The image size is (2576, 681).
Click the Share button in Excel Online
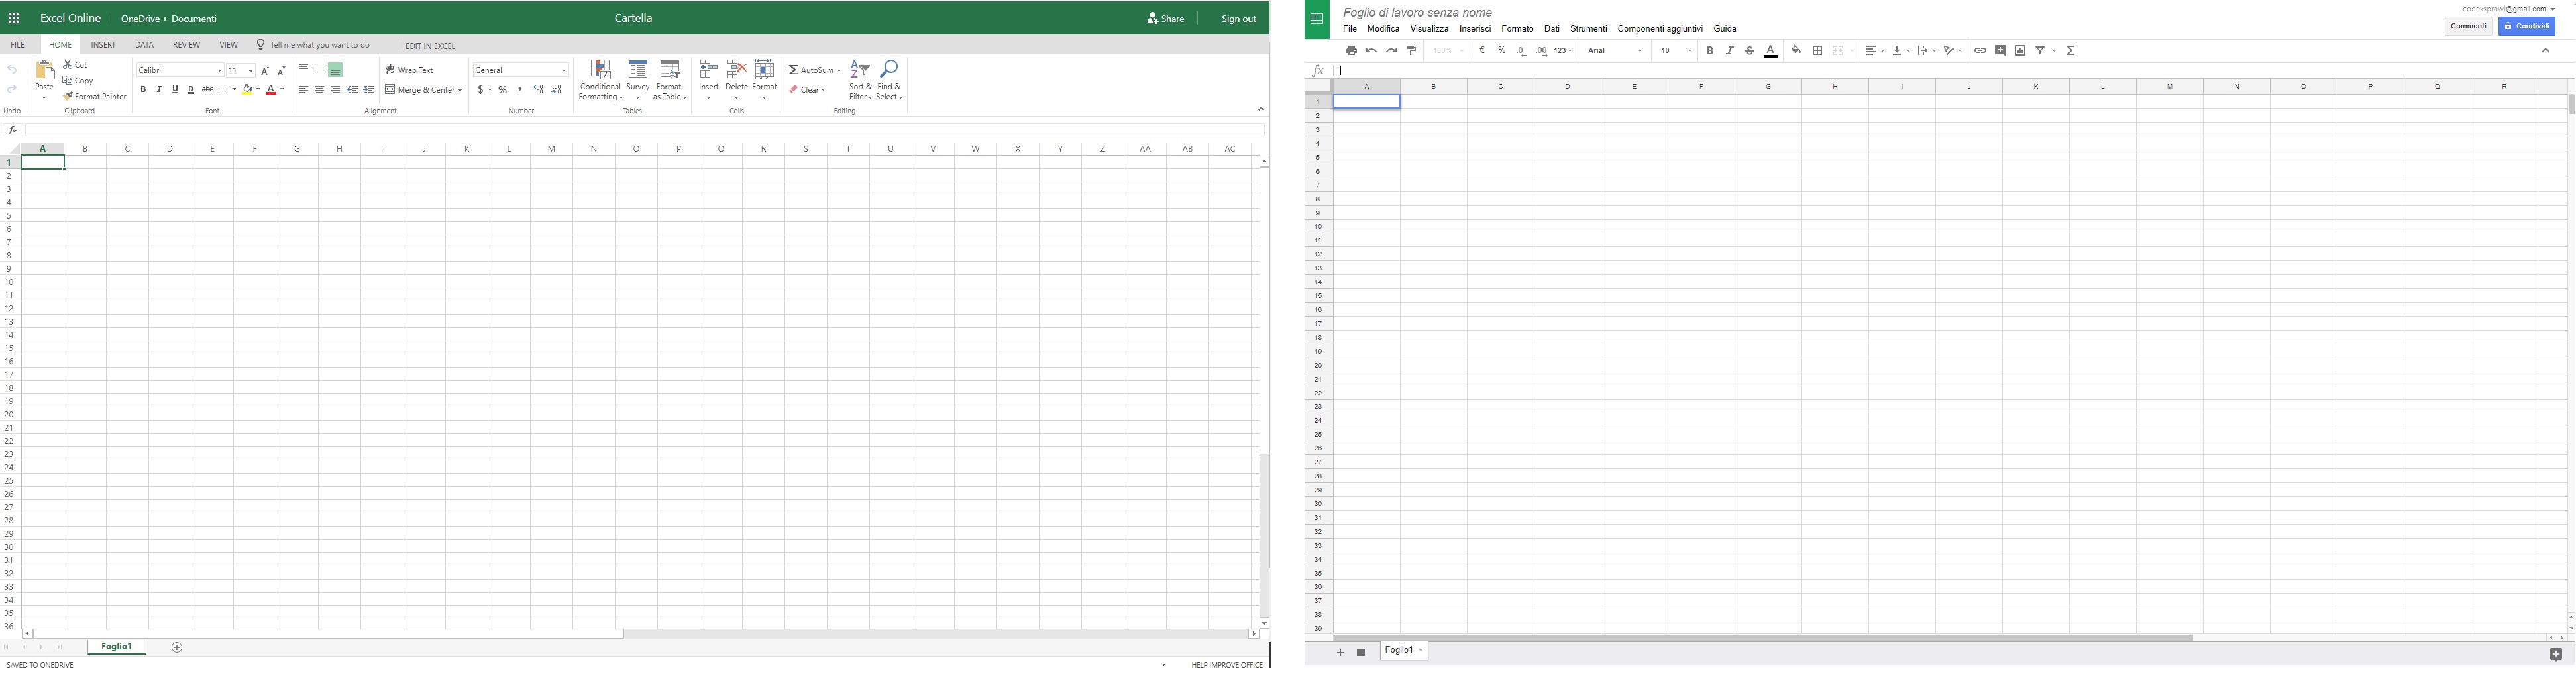click(1166, 18)
